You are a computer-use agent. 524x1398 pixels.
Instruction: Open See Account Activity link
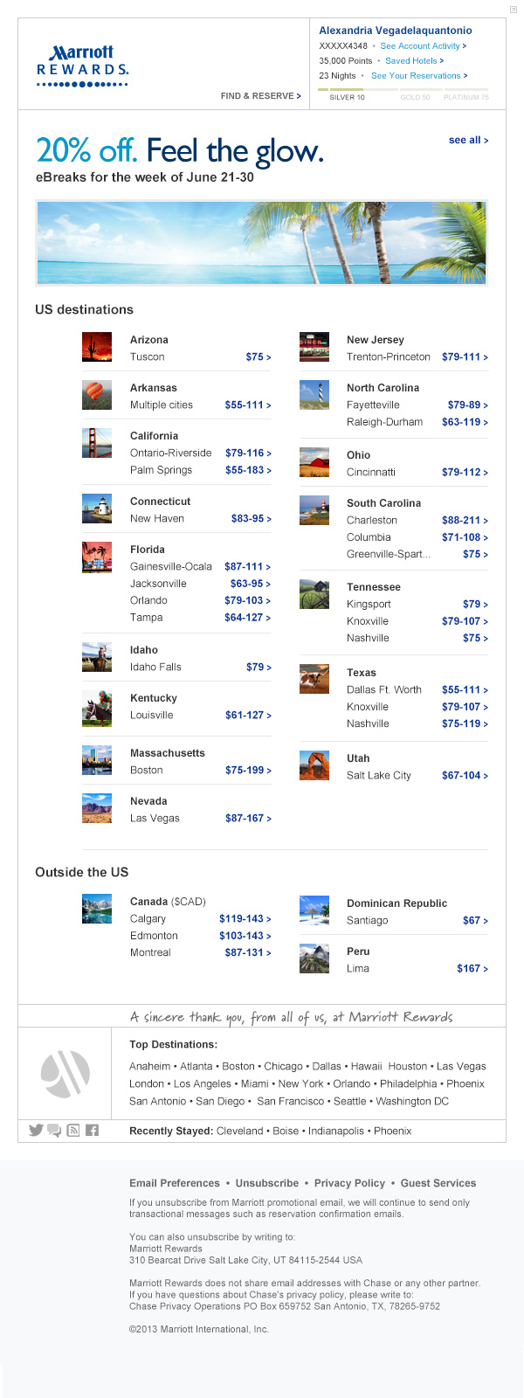click(423, 46)
